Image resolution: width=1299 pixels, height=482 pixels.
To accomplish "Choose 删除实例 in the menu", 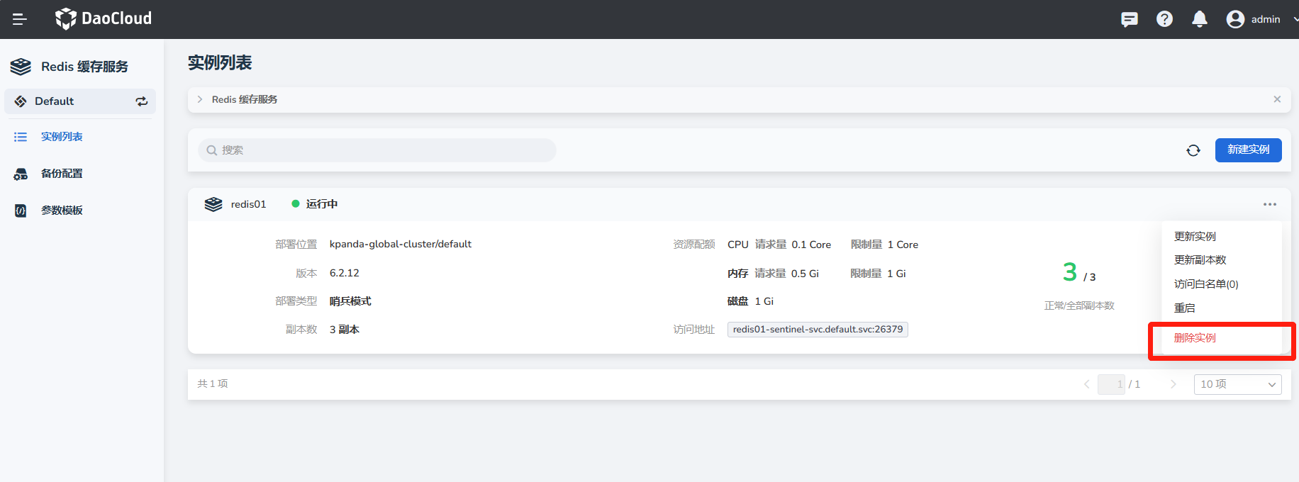I will (x=1195, y=338).
